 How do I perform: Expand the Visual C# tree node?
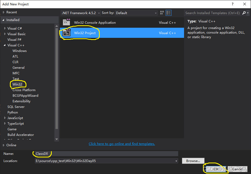pyautogui.click(x=5, y=28)
